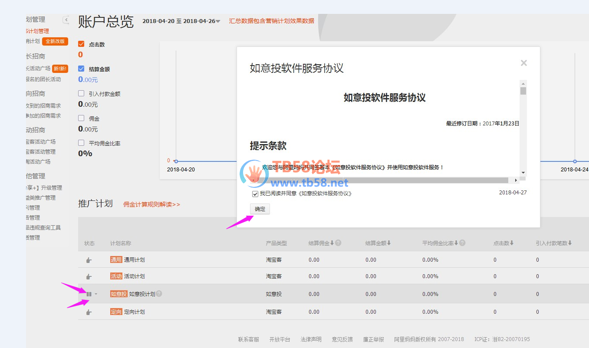
Task: Click the hand status icon for 通用计划
Action: [x=89, y=260]
